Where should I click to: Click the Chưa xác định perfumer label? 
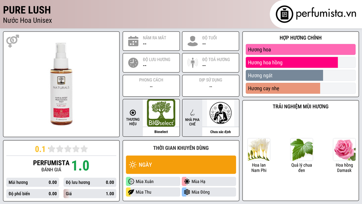tap(221, 132)
